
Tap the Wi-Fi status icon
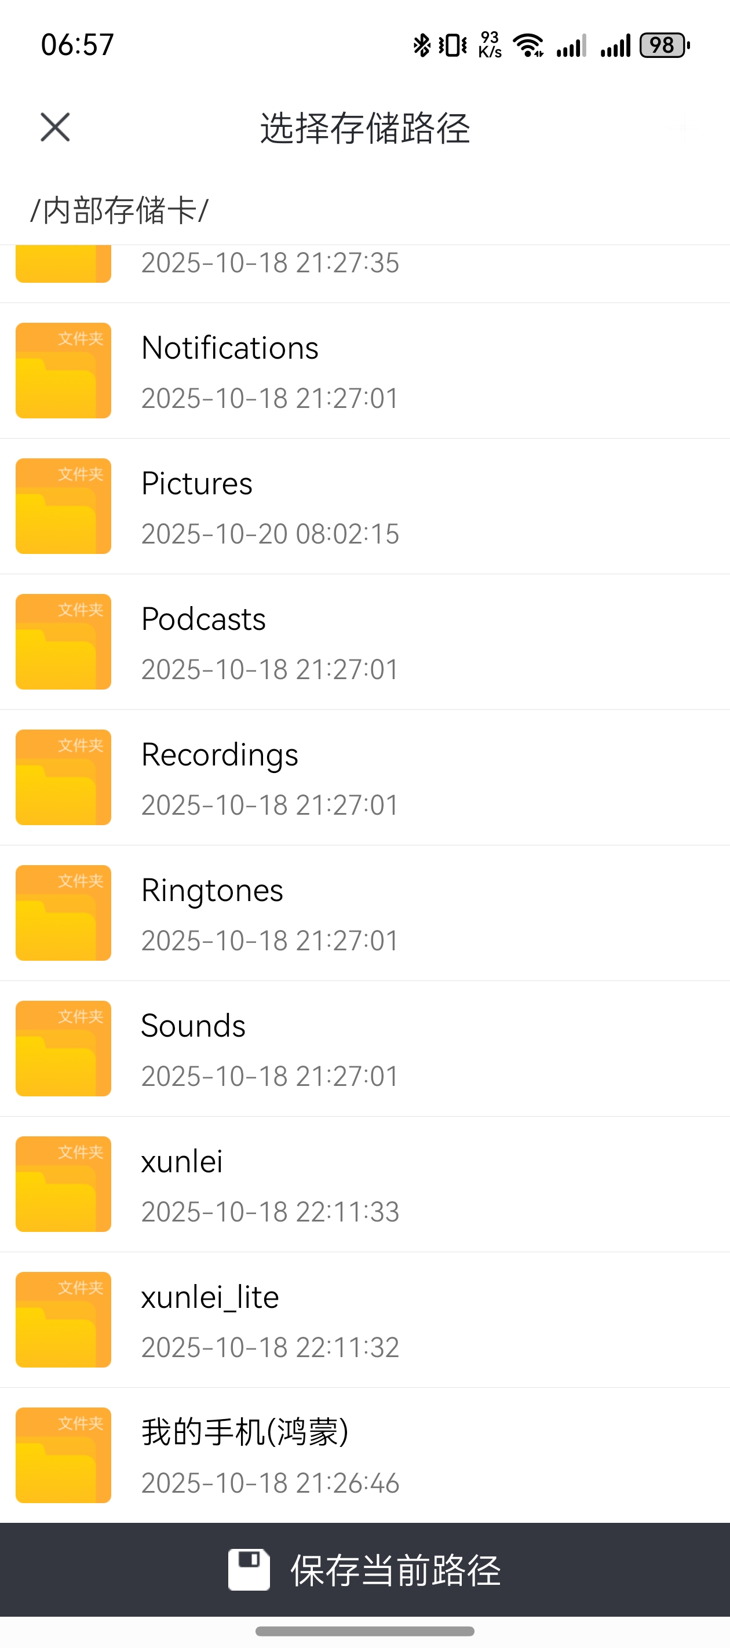pyautogui.click(x=528, y=45)
